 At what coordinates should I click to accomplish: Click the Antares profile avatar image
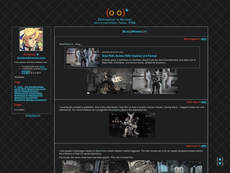31,39
